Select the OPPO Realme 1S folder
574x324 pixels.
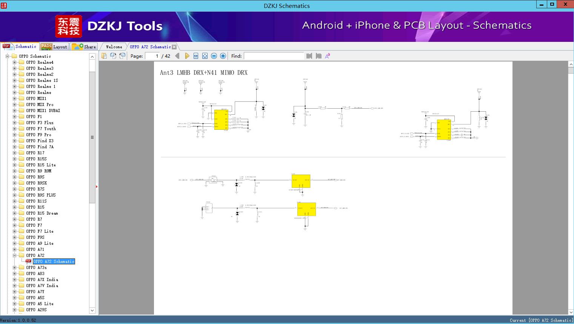(x=42, y=80)
